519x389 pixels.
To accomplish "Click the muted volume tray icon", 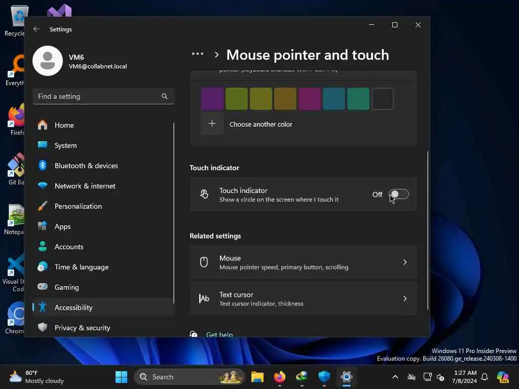I will pyautogui.click(x=440, y=377).
